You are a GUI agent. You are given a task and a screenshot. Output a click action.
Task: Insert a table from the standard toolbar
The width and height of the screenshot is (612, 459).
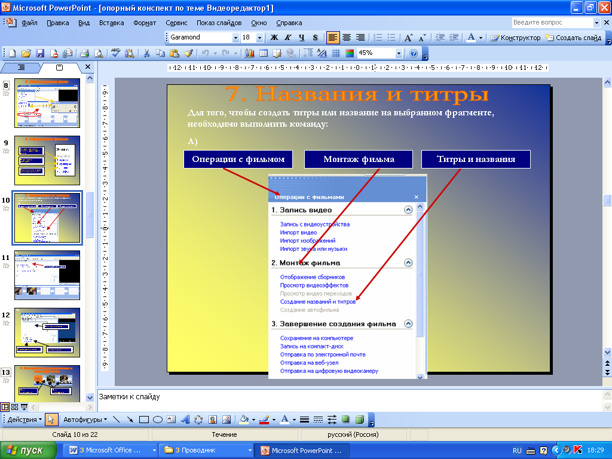point(264,53)
